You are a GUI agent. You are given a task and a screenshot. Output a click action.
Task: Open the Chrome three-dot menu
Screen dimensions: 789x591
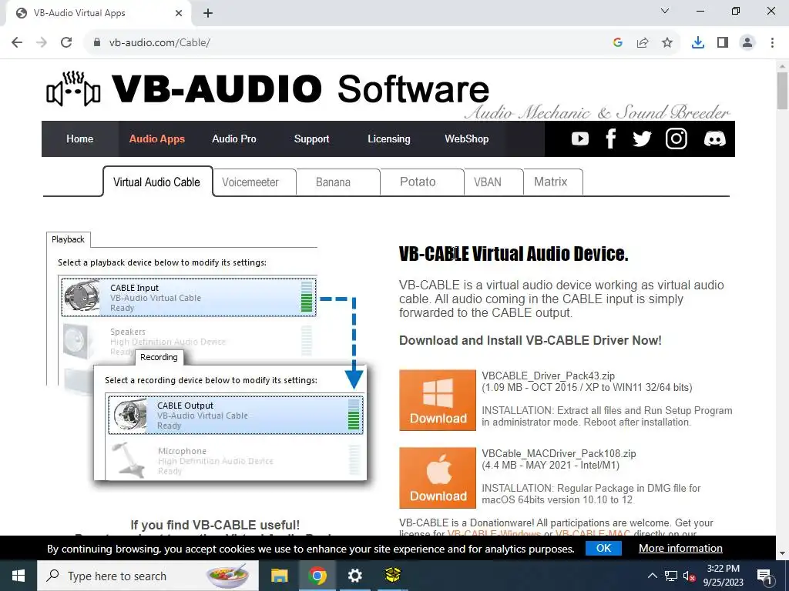coord(772,43)
